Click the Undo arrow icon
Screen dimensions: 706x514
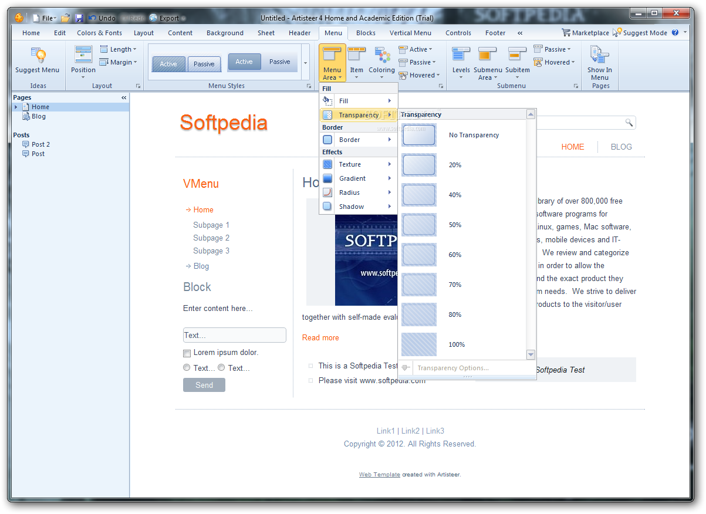(92, 18)
